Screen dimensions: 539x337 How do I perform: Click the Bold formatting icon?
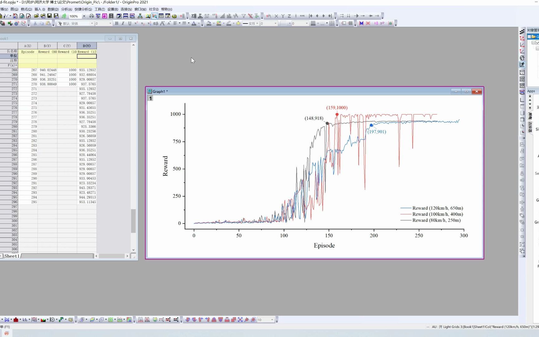point(117,23)
